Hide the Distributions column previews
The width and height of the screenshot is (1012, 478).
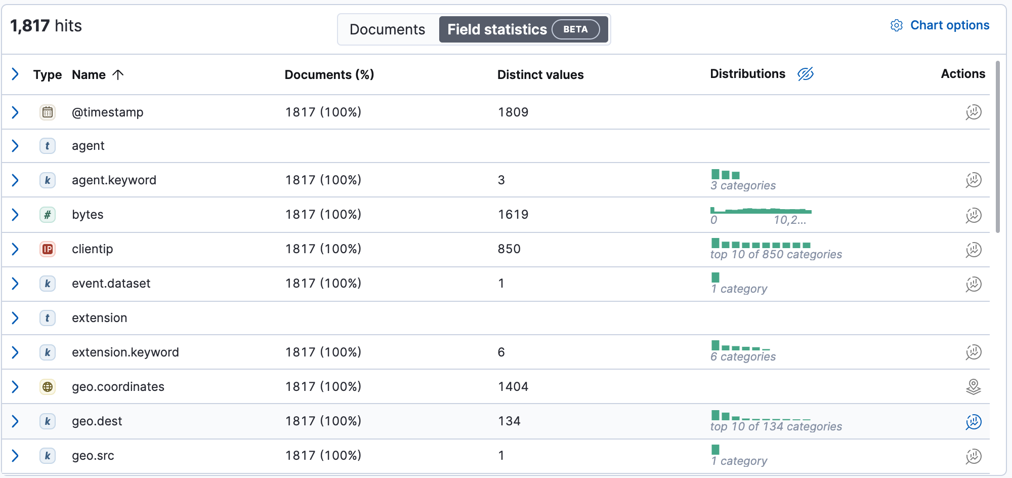point(805,74)
